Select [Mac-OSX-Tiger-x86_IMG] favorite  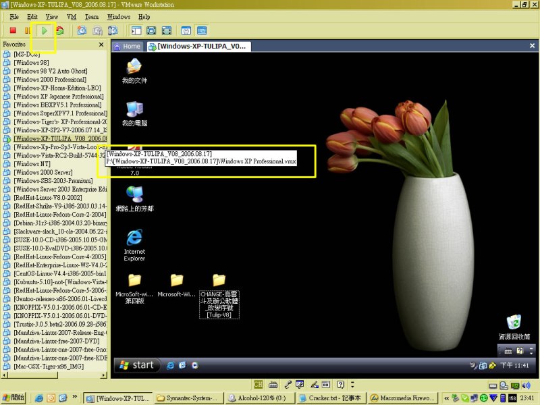(x=49, y=367)
